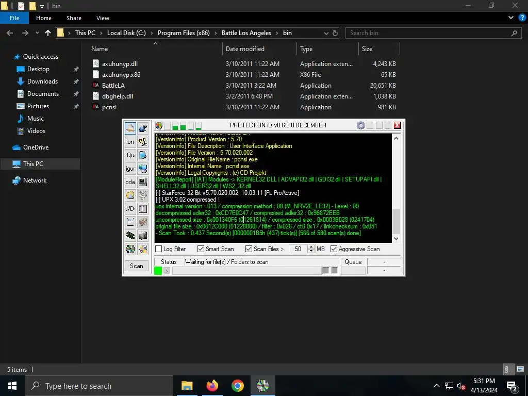Viewport: 528px width, 396px height.
Task: Click the floppy disk icon in Protection ID sidebar
Action: tap(143, 209)
